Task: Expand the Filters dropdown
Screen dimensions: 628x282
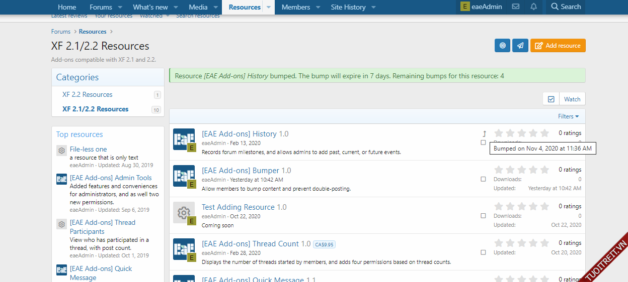Action: point(568,116)
